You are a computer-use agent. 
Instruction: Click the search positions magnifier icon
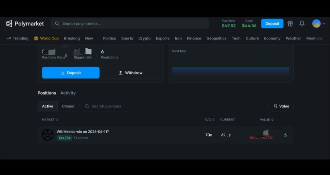point(87,106)
